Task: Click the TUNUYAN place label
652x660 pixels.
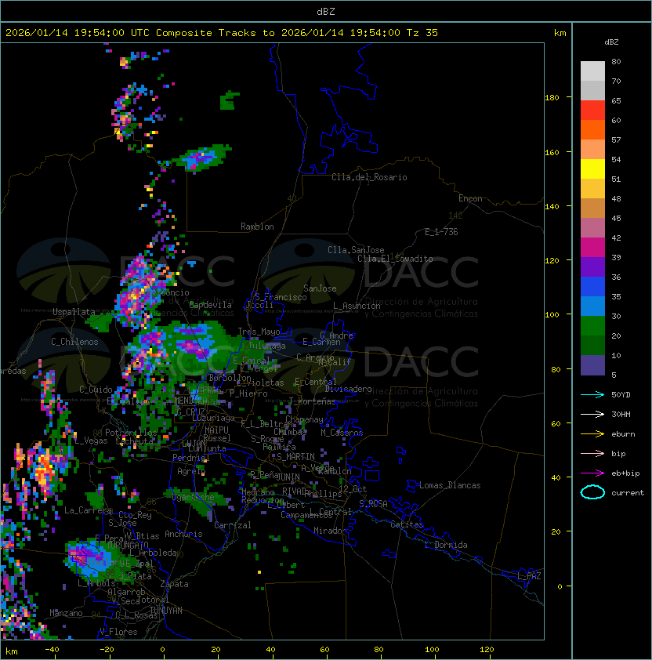Action: (x=166, y=611)
